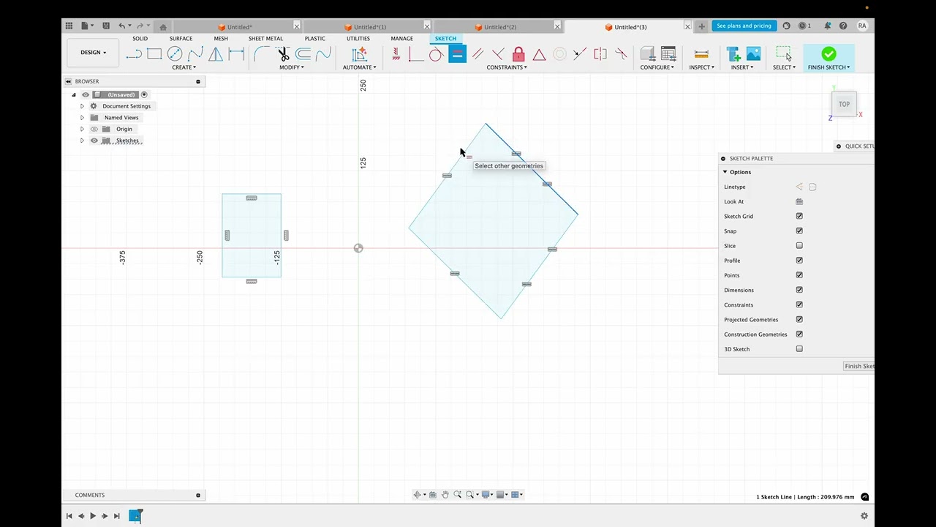Add a new design tab with plus
The width and height of the screenshot is (936, 527).
point(701,26)
